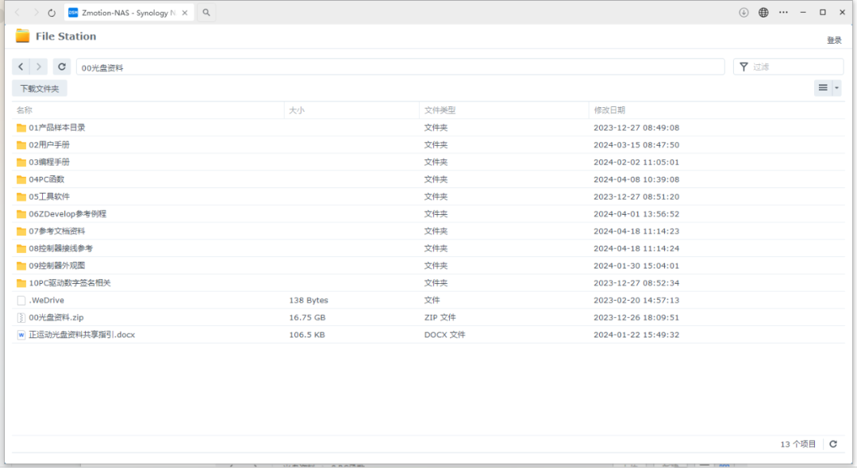
Task: Go forward using File Station forward arrow
Action: click(38, 67)
